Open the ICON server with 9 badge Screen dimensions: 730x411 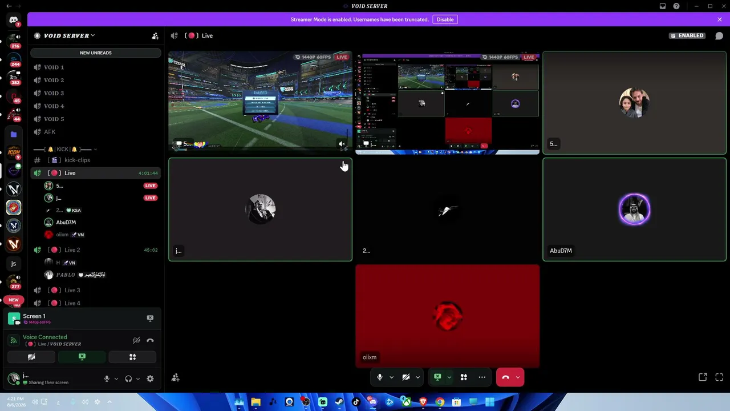(x=14, y=152)
